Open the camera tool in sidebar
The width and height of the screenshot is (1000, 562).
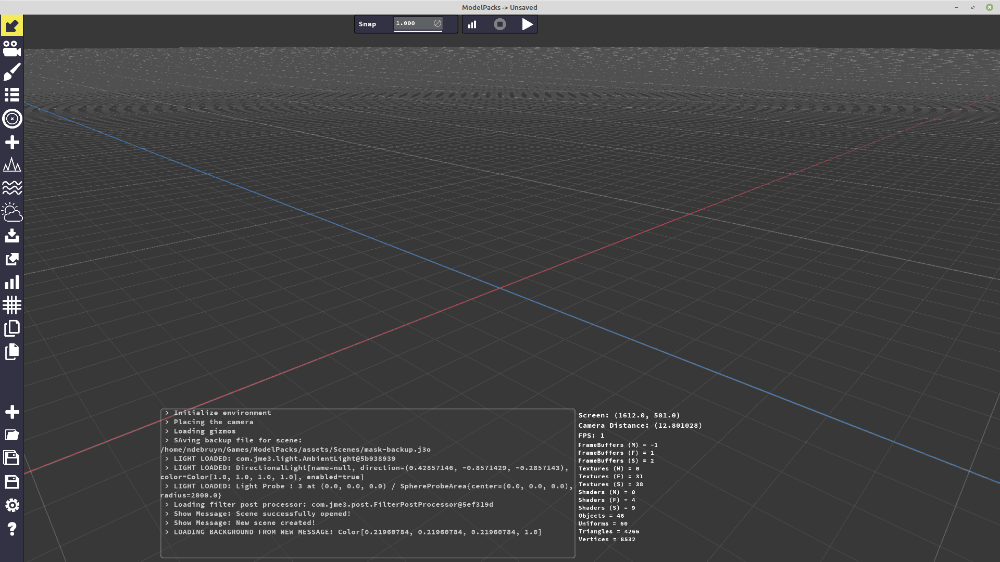tap(11, 48)
